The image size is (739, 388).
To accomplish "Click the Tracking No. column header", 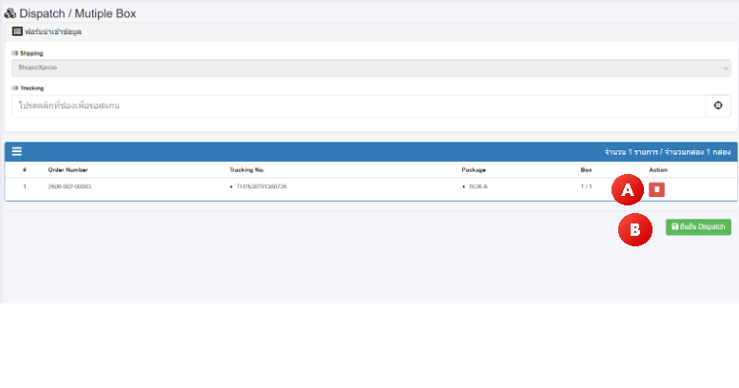I will pos(245,169).
